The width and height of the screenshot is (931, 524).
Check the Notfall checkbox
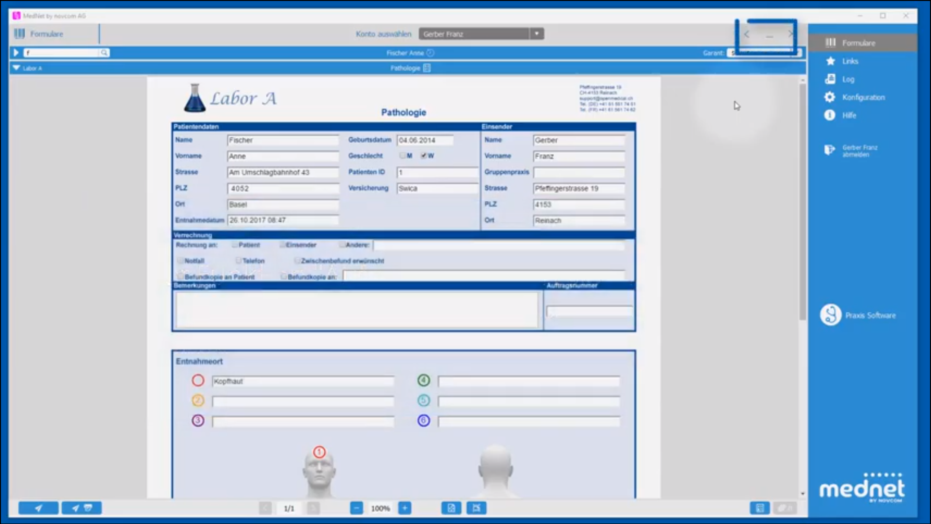[x=180, y=261]
